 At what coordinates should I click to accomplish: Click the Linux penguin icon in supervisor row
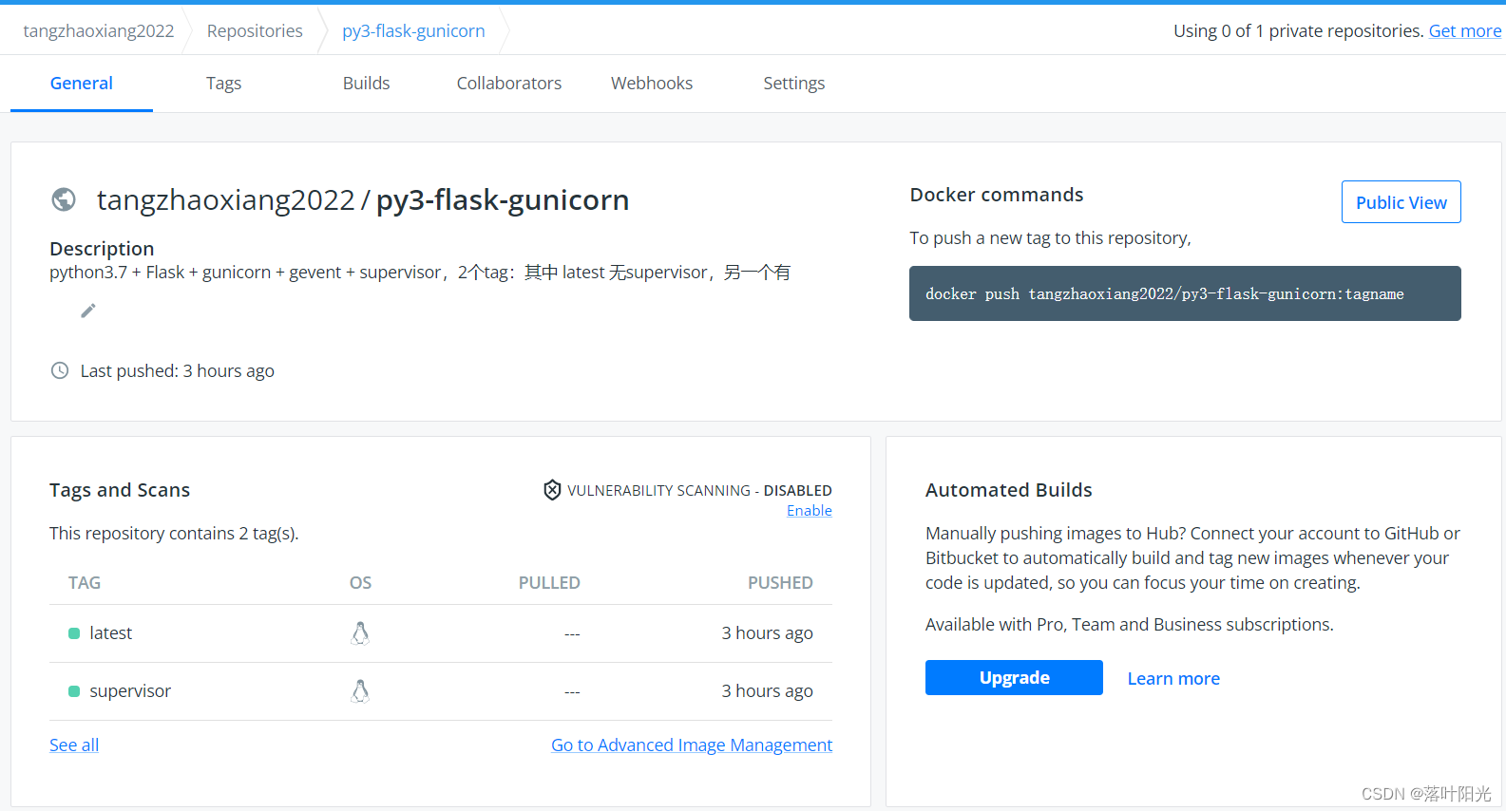(x=360, y=691)
